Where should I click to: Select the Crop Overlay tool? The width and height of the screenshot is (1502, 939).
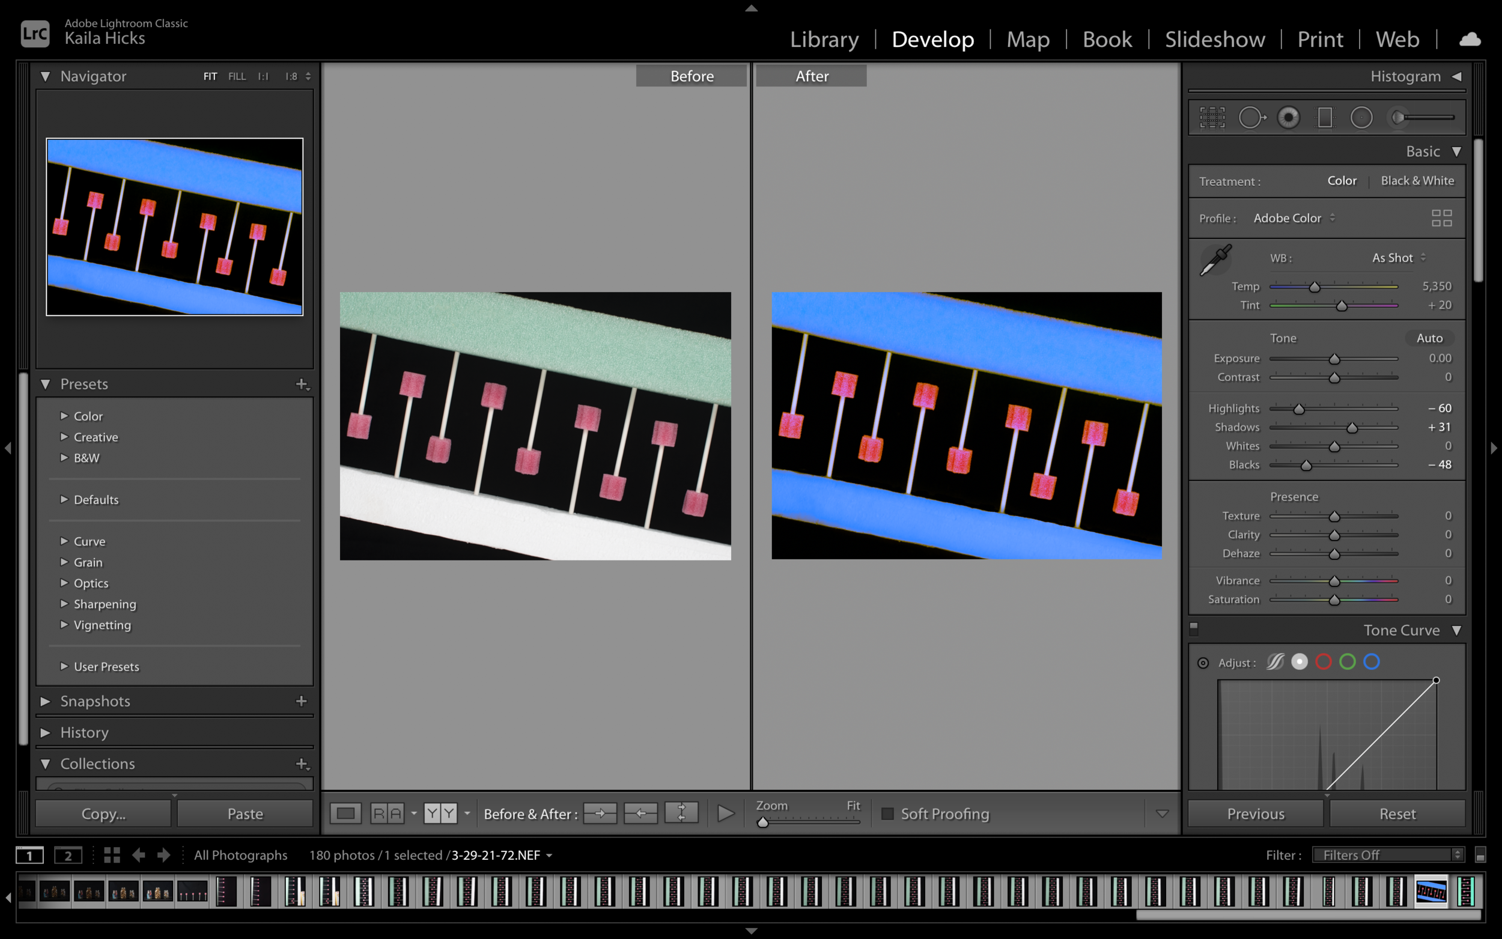(1212, 117)
